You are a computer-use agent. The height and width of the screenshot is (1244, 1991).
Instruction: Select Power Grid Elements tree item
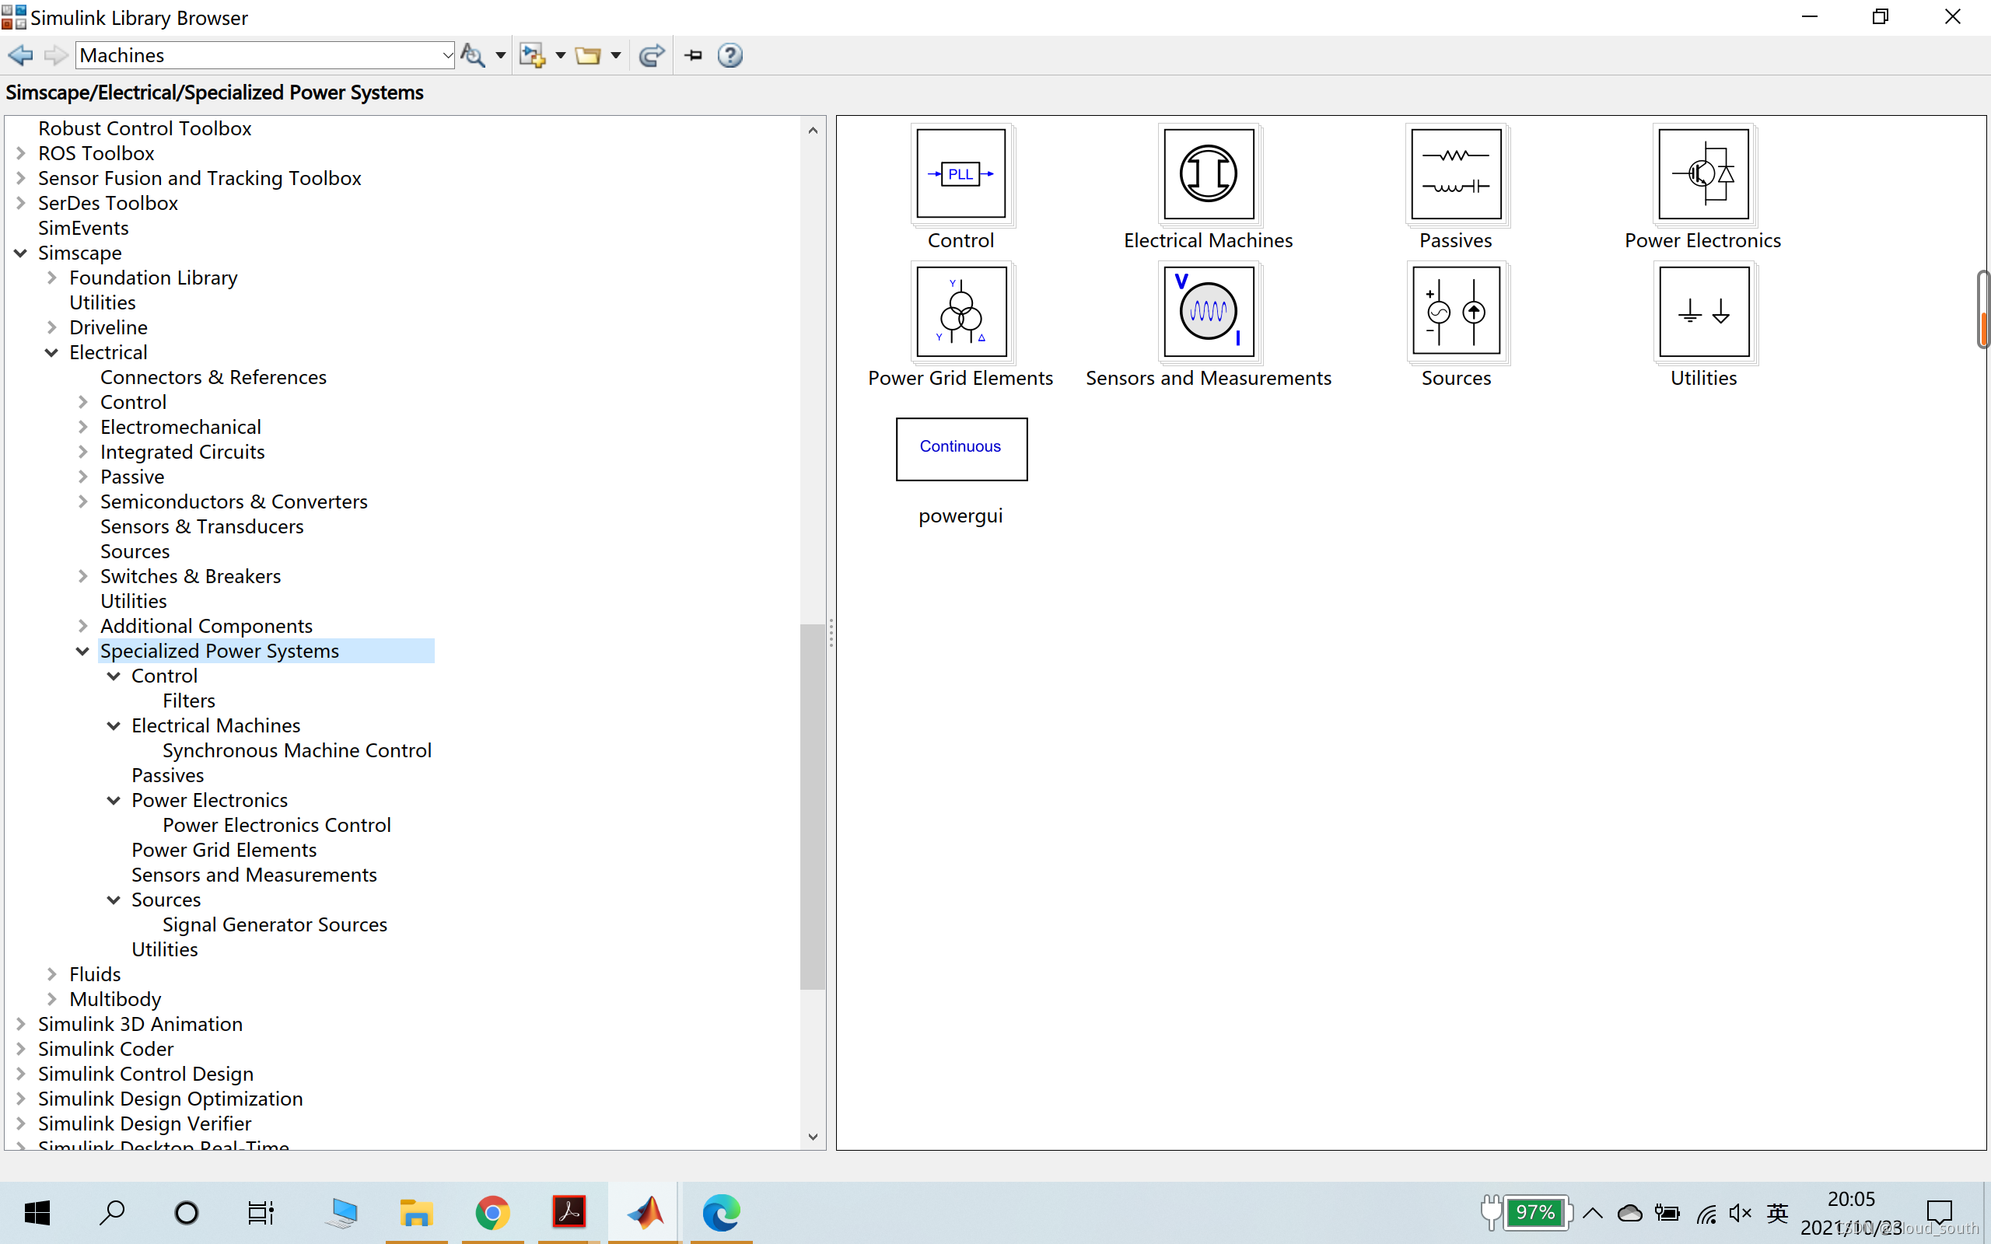tap(224, 850)
